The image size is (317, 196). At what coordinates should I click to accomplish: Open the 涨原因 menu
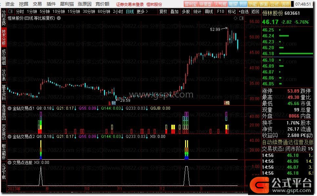tap(85, 4)
